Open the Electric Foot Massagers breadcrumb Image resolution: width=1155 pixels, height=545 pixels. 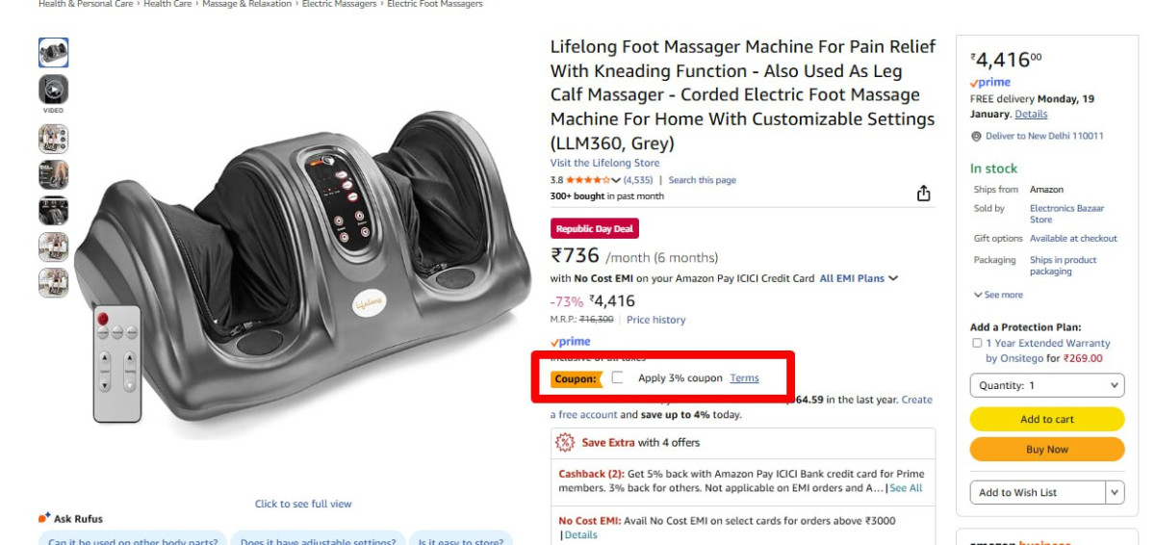pyautogui.click(x=435, y=4)
